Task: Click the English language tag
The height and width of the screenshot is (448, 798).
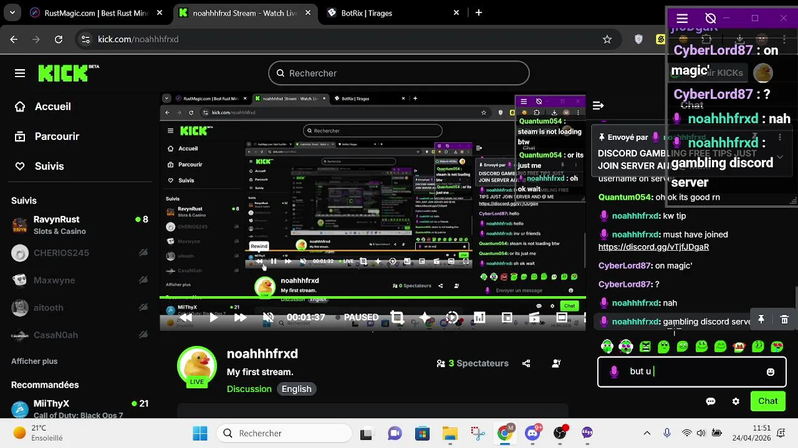Action: coord(296,389)
